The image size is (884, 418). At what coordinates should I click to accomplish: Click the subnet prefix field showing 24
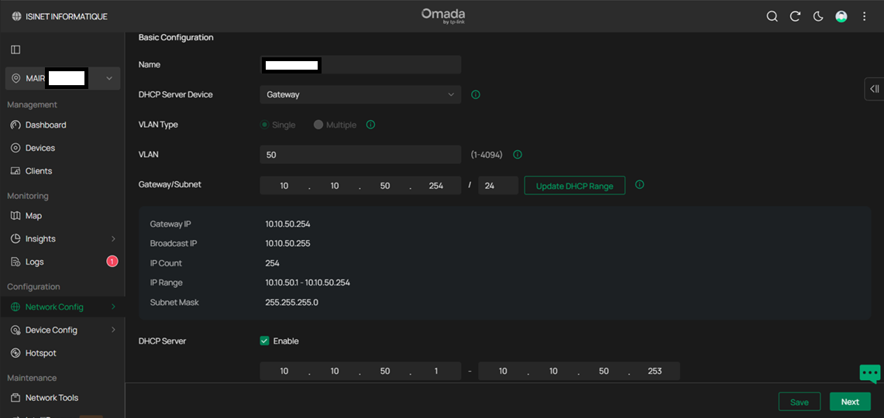(x=498, y=185)
